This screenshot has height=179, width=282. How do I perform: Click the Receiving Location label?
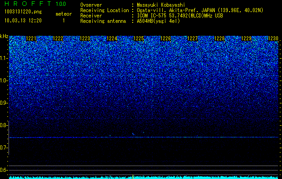(104, 10)
